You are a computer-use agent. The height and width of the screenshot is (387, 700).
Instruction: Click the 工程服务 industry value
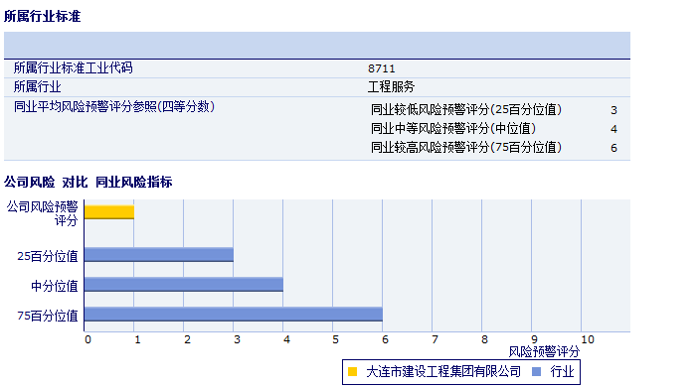[392, 87]
